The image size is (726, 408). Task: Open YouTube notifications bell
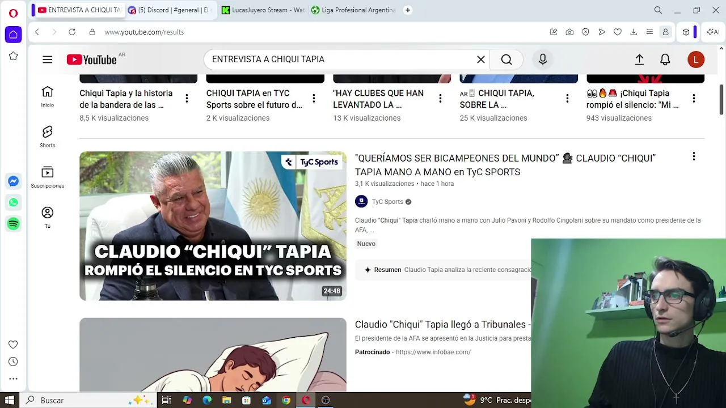pyautogui.click(x=665, y=59)
